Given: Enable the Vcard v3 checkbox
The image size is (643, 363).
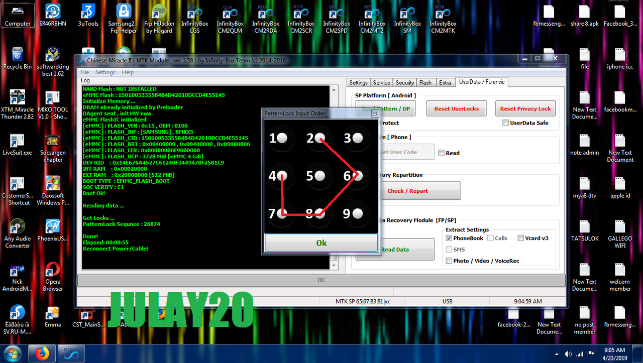Looking at the screenshot, I should pos(521,238).
